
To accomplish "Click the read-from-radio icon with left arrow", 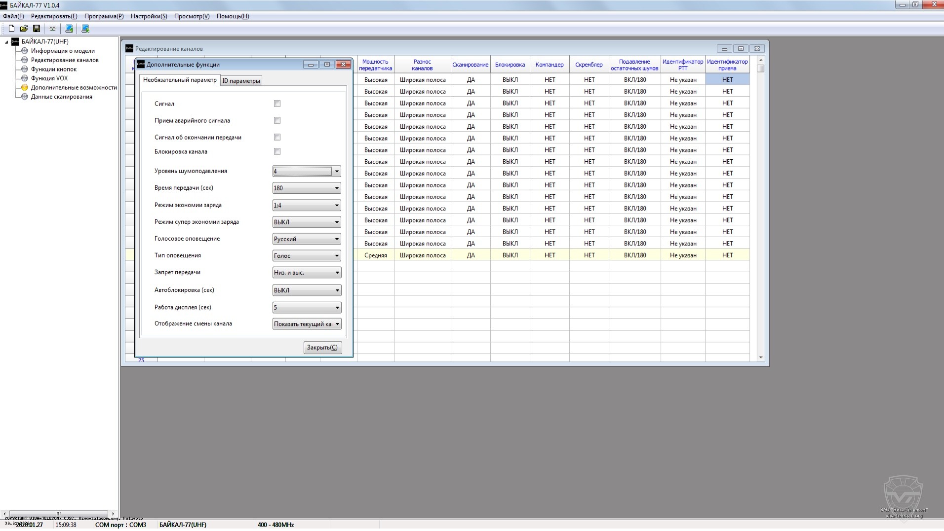I will pyautogui.click(x=69, y=29).
